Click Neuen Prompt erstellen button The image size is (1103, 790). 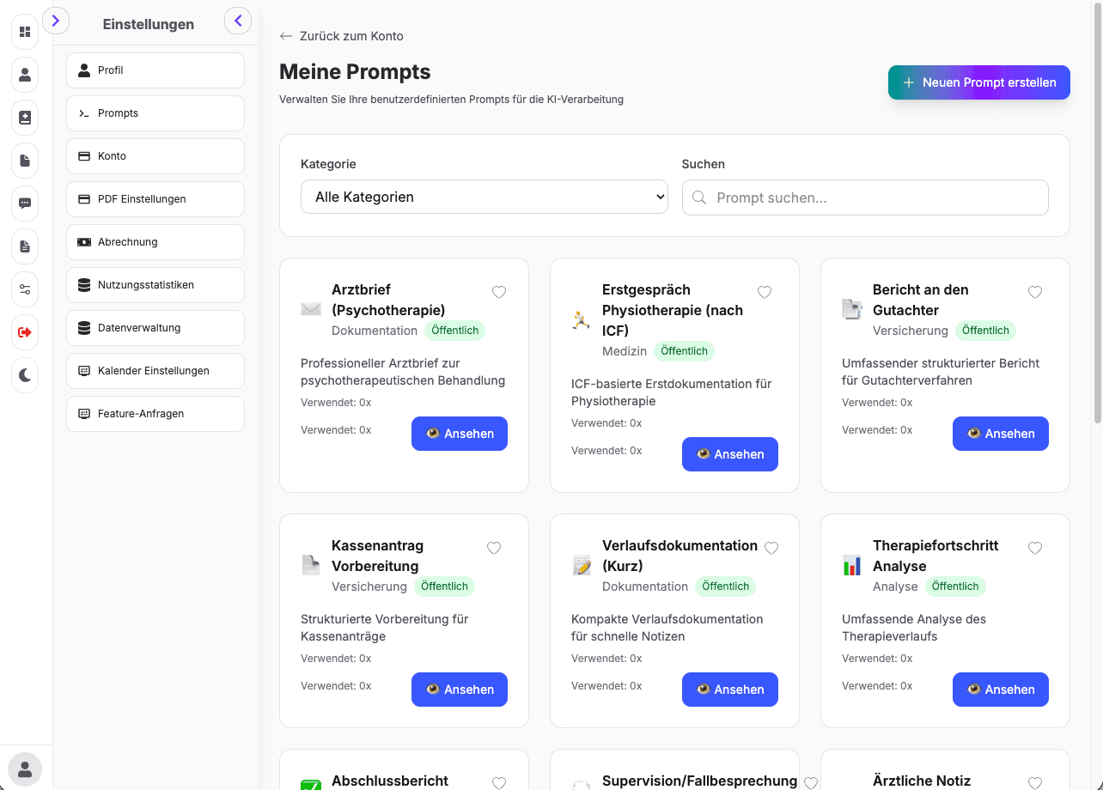[978, 82]
